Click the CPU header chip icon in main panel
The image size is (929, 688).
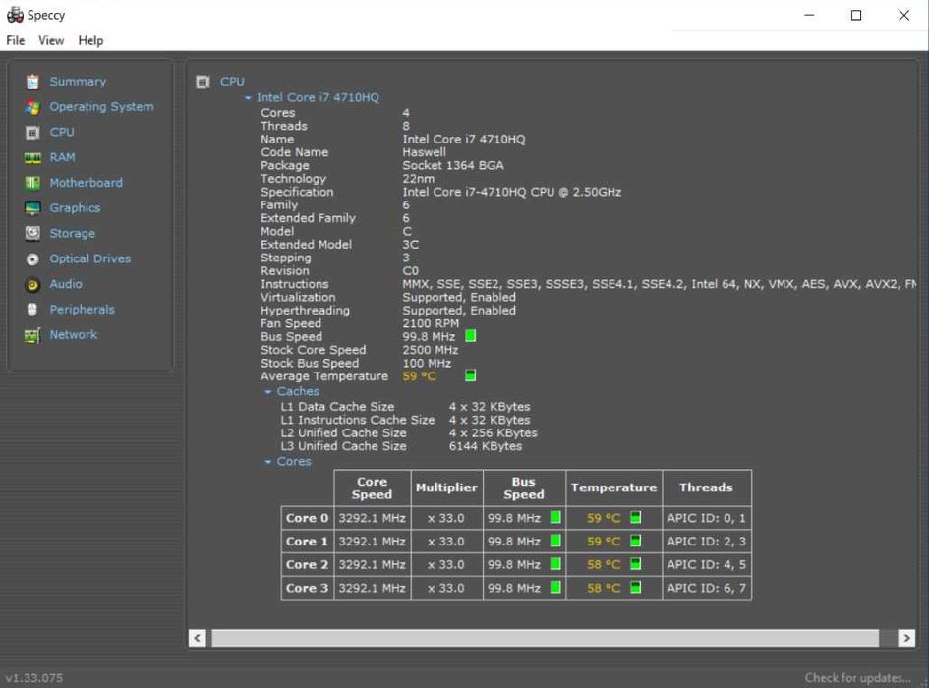click(x=203, y=82)
